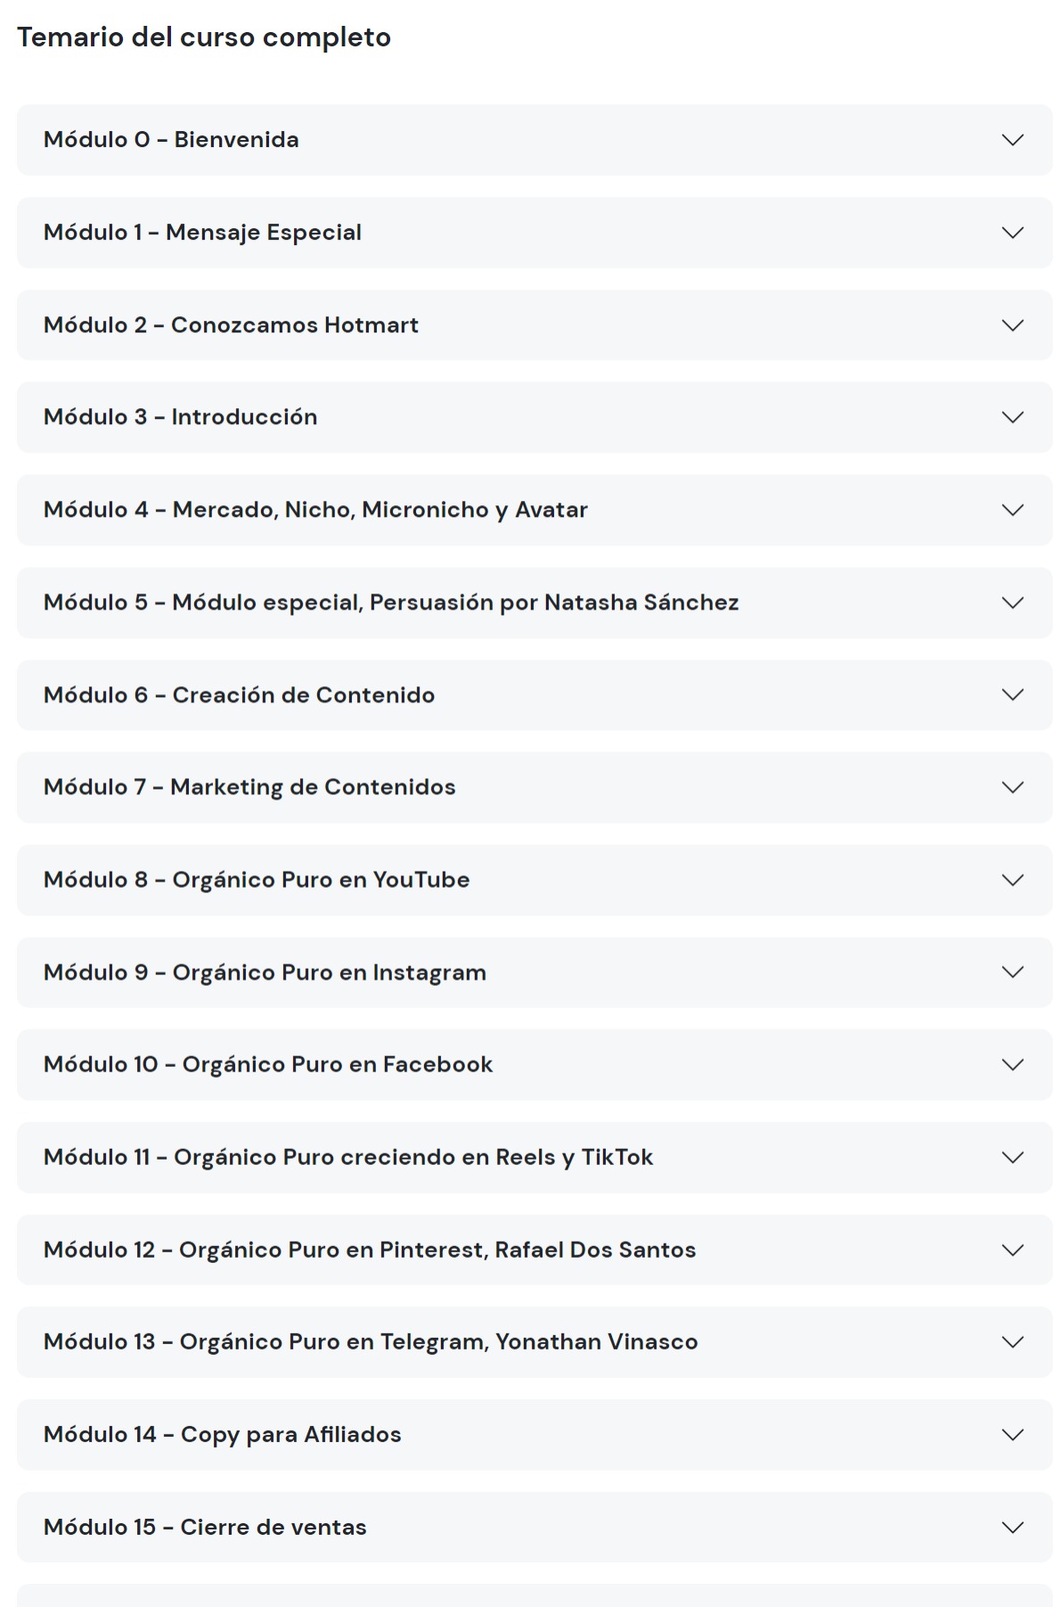Expand Orgánico Puro en YouTube chevron

(x=1012, y=880)
